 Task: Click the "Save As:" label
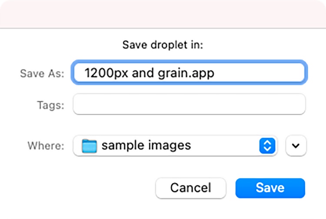click(42, 73)
